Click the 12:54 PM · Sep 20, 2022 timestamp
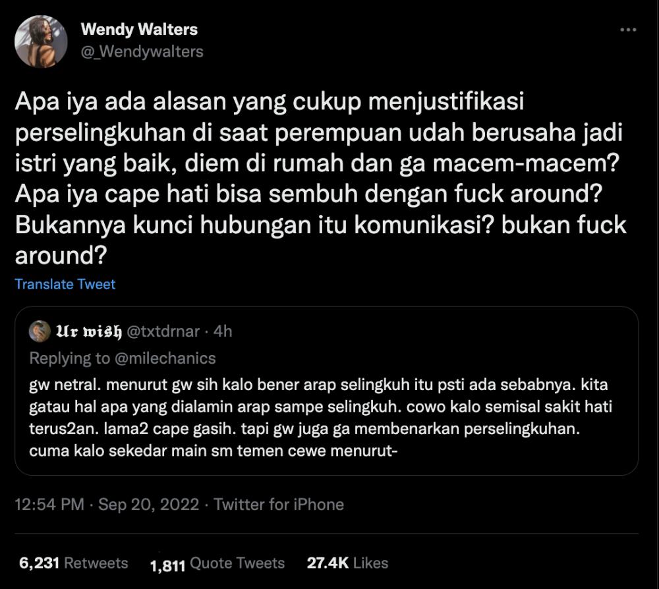 [107, 504]
